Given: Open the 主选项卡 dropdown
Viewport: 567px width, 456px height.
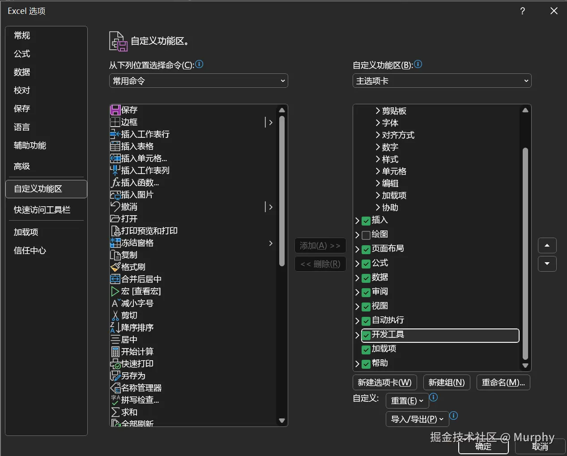Looking at the screenshot, I should [442, 81].
